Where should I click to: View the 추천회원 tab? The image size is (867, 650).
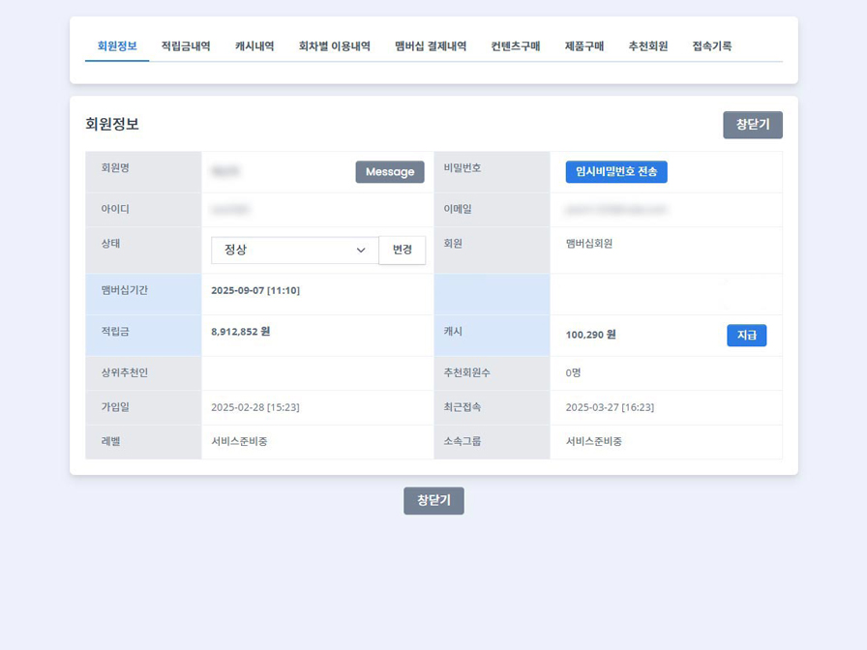point(646,44)
